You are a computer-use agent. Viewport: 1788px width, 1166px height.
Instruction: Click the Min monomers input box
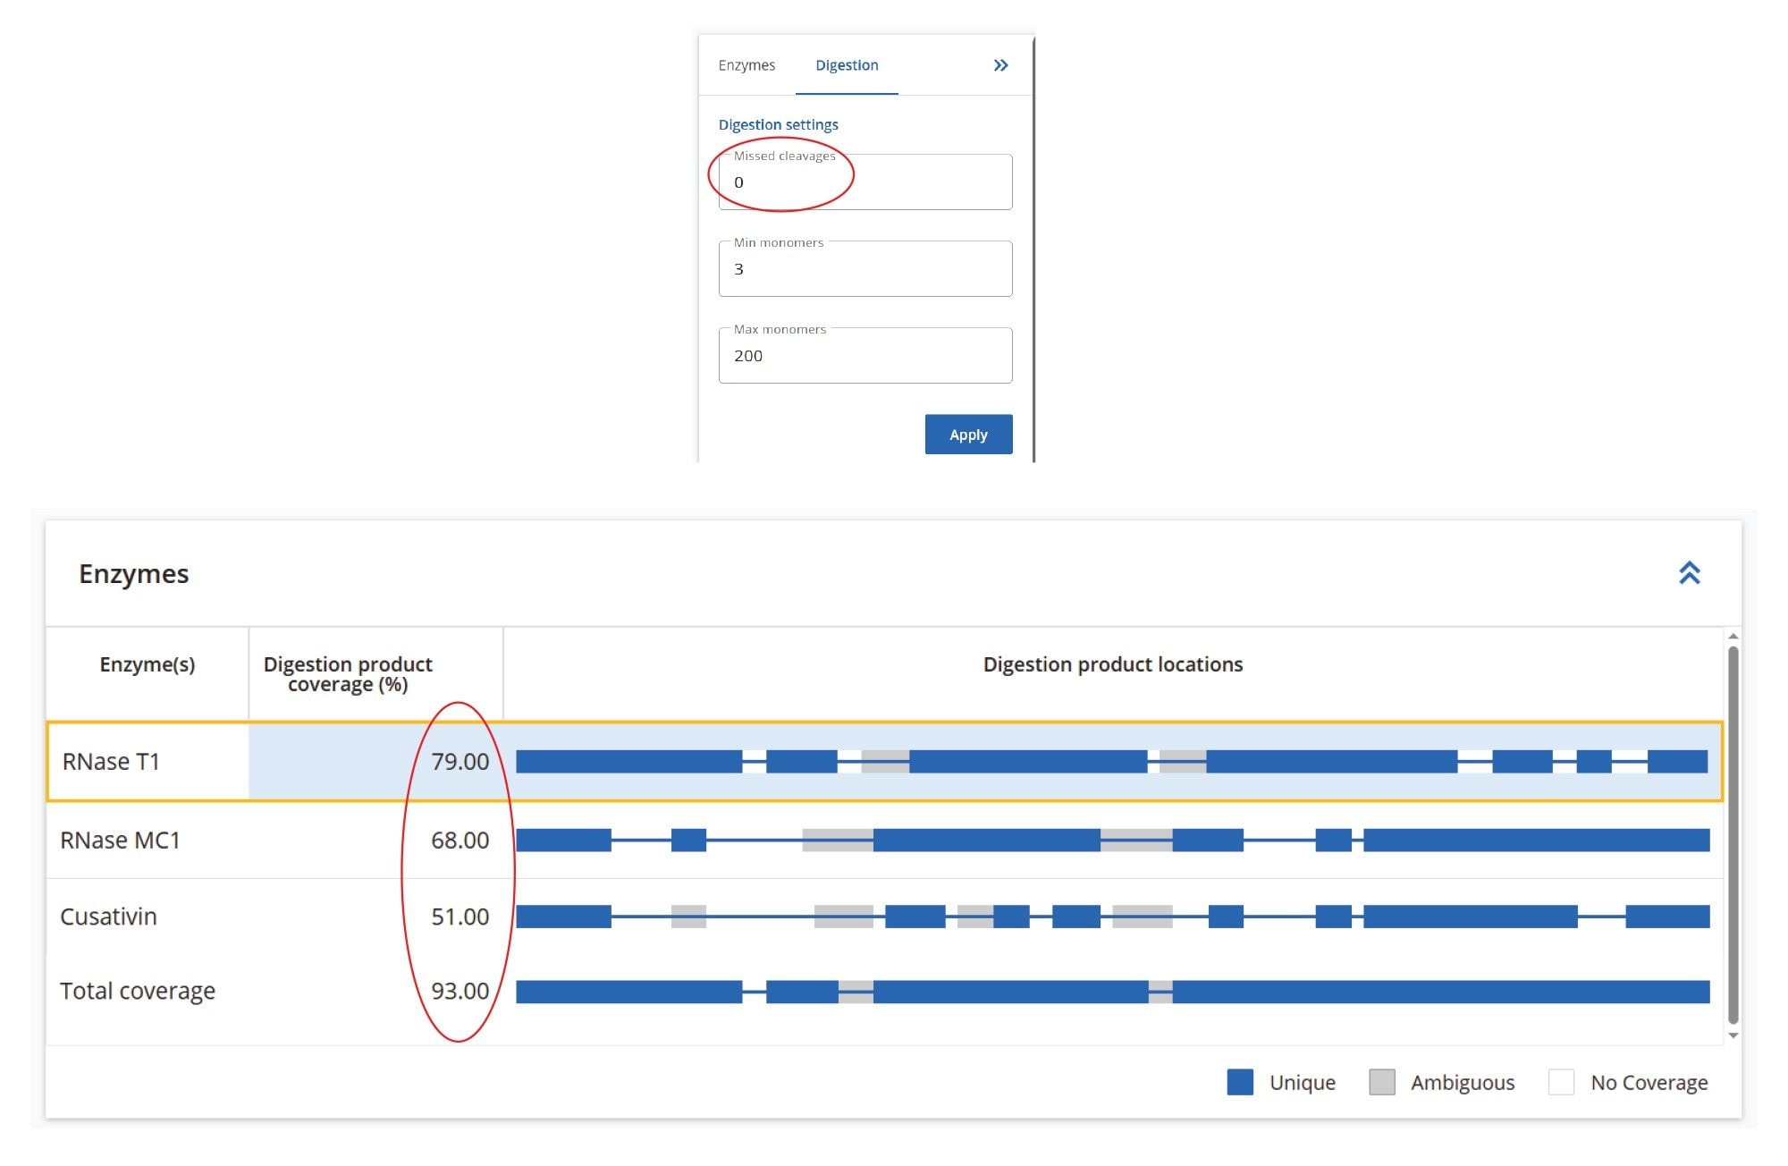(864, 268)
